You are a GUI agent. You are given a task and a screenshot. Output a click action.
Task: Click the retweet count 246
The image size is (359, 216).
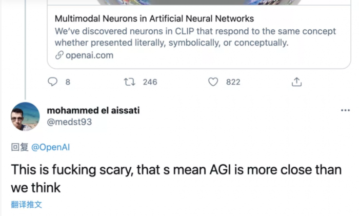point(150,82)
